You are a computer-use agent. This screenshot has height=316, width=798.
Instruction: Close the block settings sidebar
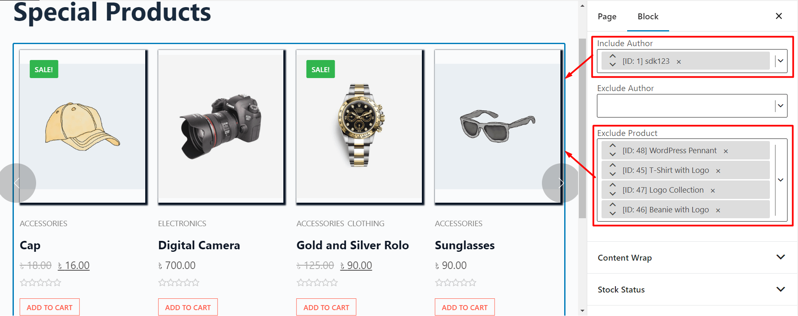(x=779, y=16)
